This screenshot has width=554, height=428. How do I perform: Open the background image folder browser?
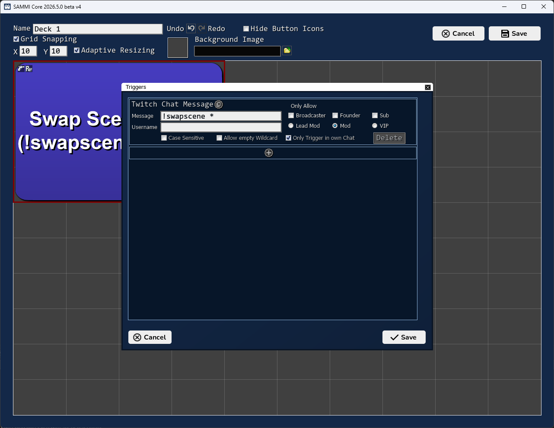(x=287, y=51)
